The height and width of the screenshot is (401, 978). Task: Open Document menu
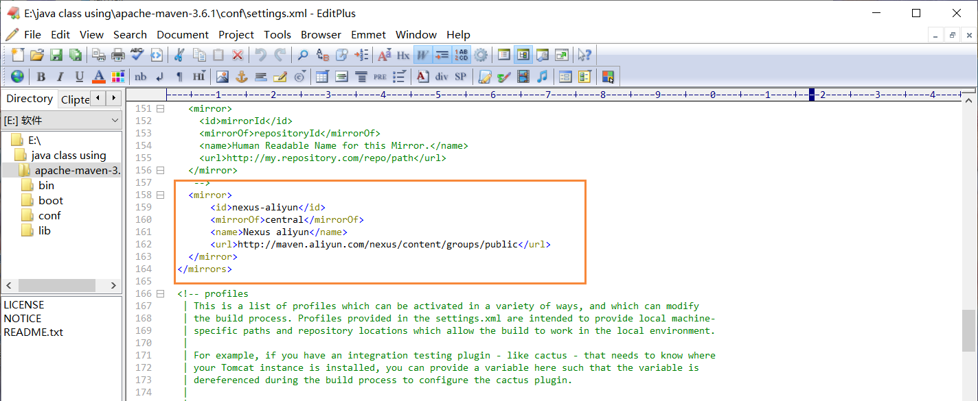pyautogui.click(x=183, y=34)
